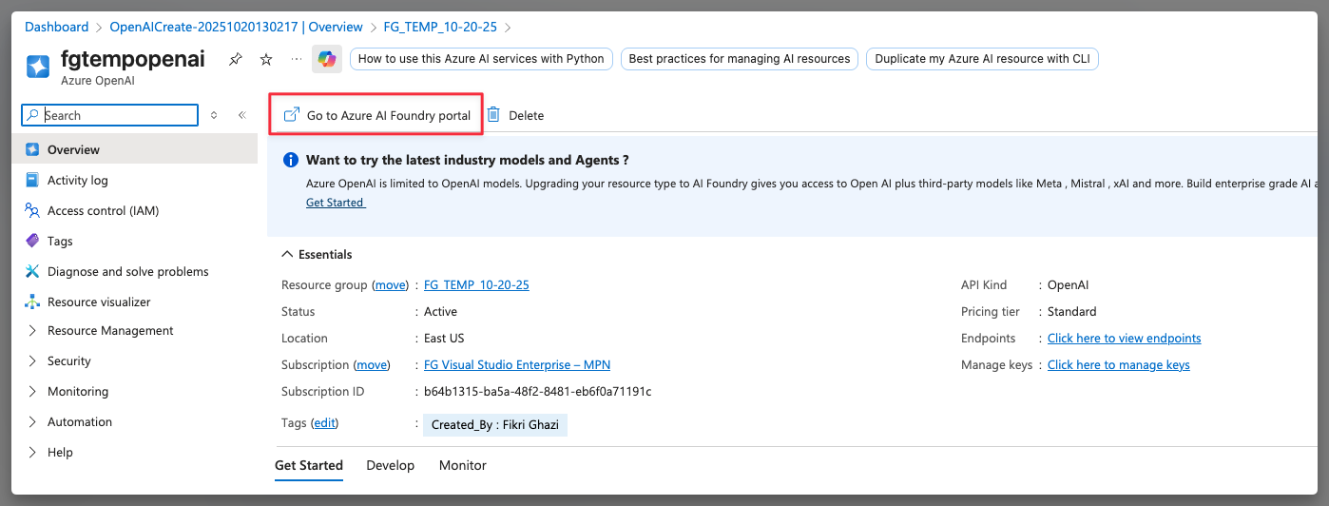The height and width of the screenshot is (506, 1329).
Task: Click the Diagnose and solve problems wrench icon
Action: point(32,271)
